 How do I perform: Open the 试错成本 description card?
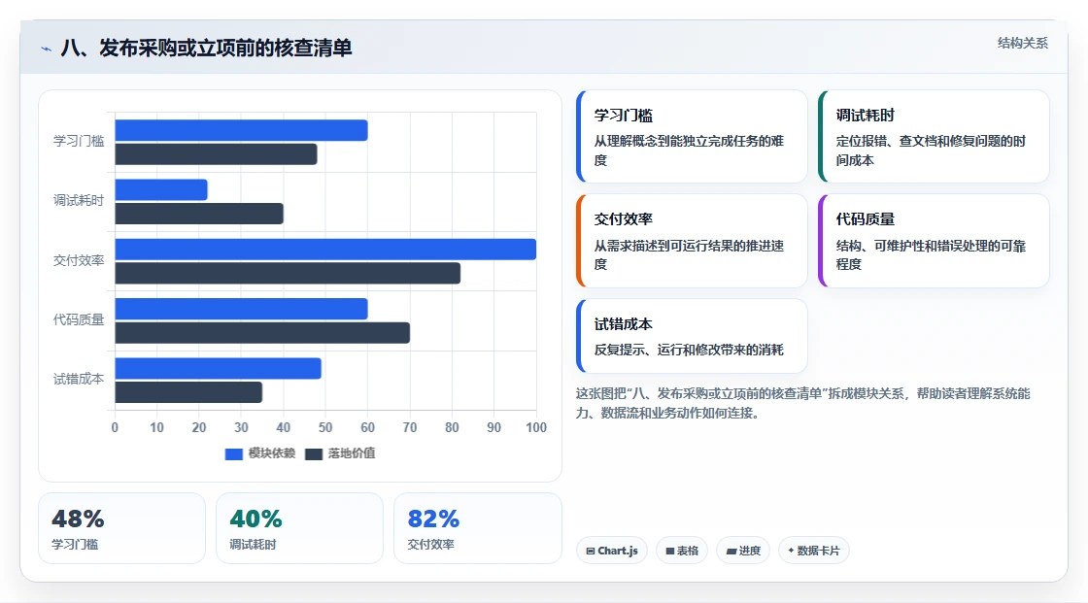(692, 336)
